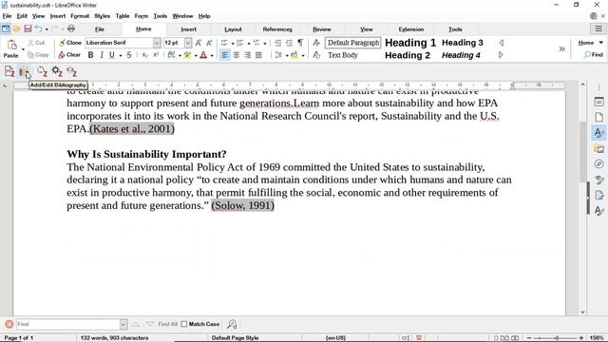The height and width of the screenshot is (342, 608).
Task: Toggle formatting marks pilcrow button
Action: (300, 43)
